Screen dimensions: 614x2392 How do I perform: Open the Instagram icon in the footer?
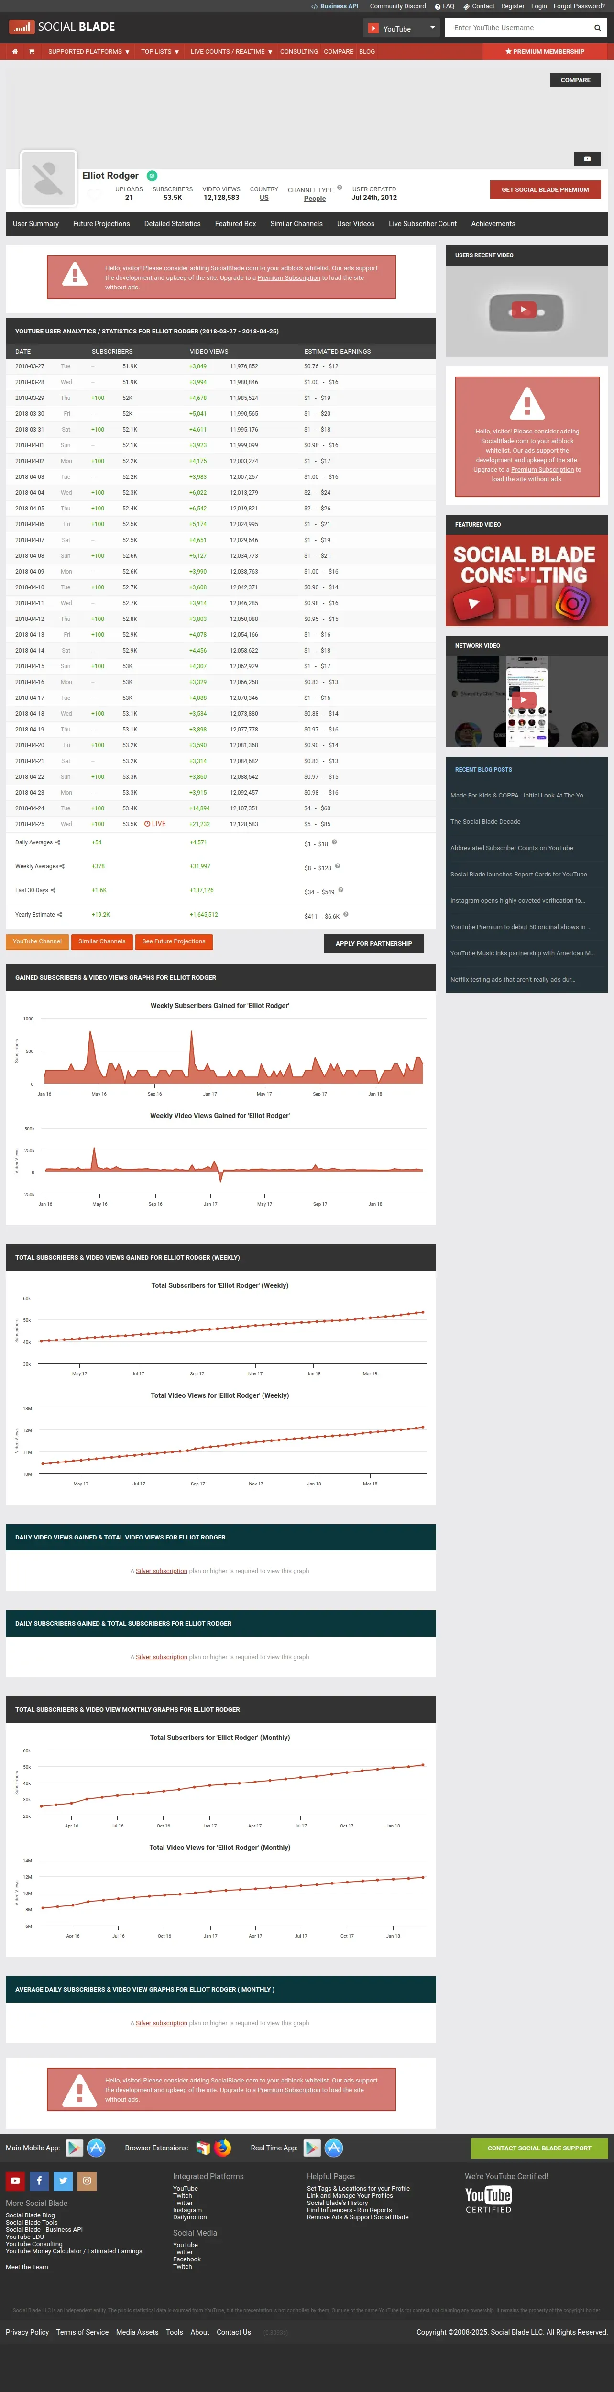(x=87, y=2181)
